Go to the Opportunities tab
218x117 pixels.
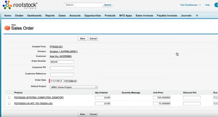93,16
